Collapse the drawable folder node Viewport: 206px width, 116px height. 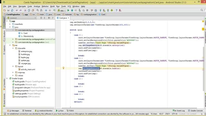13,48
